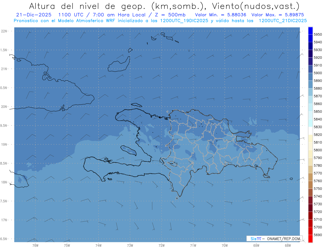This screenshot has height=249, width=323.
Task: Click the '71W' longitude label
Action: point(193,245)
